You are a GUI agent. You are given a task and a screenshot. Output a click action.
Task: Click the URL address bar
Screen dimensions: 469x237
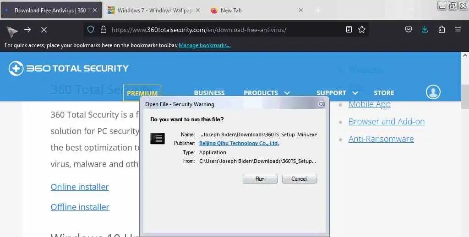click(226, 30)
